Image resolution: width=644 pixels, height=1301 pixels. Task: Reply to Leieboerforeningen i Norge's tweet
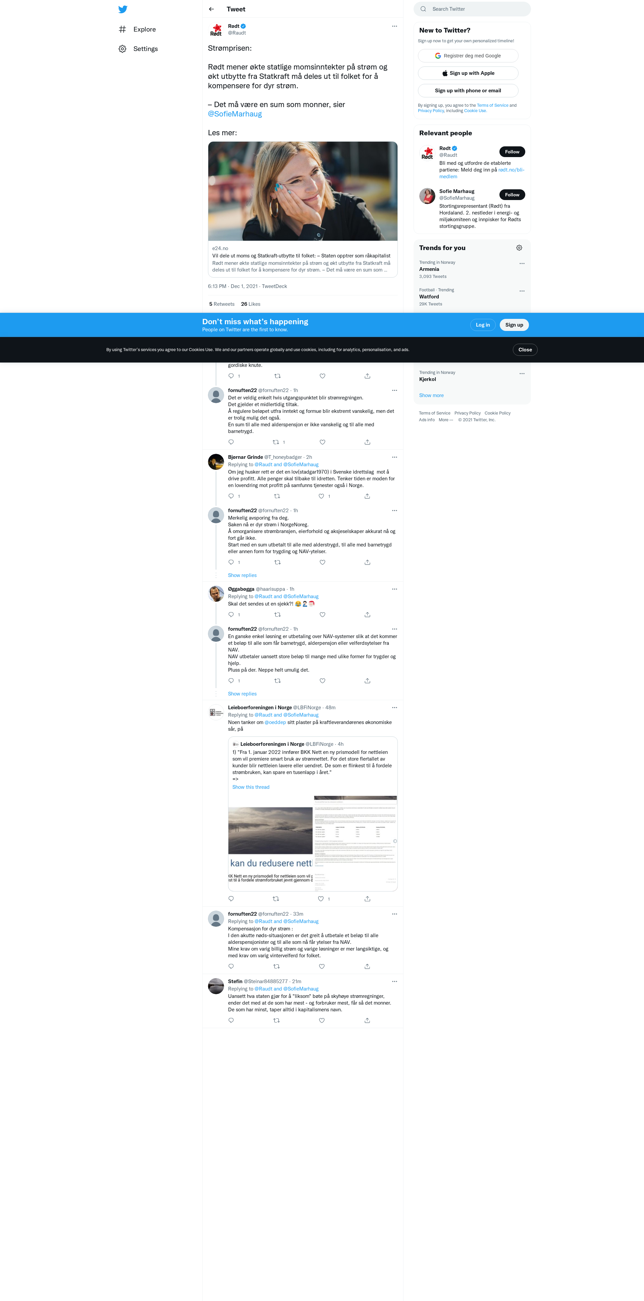(231, 899)
